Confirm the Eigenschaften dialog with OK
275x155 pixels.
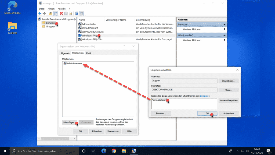tap(81, 131)
